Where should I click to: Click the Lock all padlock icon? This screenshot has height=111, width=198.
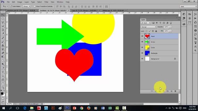156,31
